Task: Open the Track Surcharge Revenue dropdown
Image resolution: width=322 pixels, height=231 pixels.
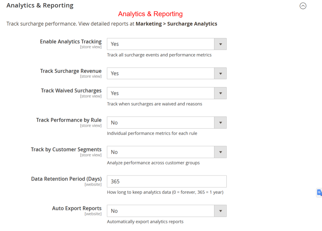Action: [x=160, y=73]
